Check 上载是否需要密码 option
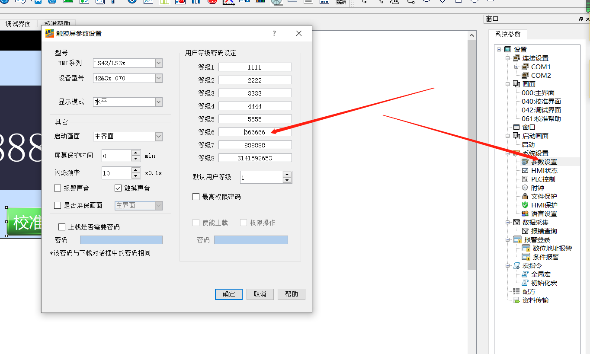This screenshot has width=590, height=354. [x=62, y=227]
